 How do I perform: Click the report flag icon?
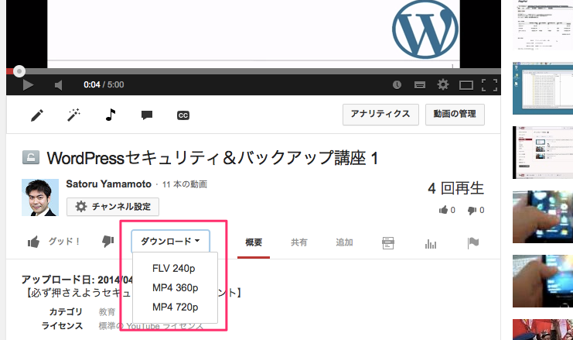point(473,242)
